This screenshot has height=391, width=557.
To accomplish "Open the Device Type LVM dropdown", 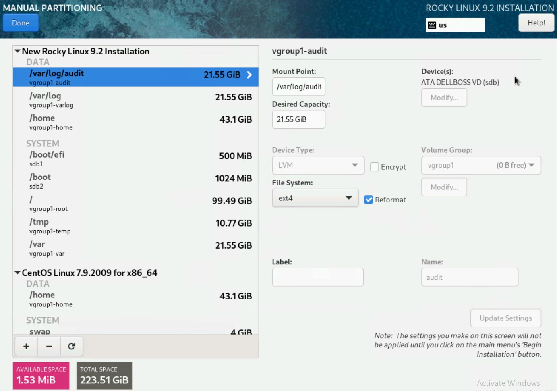I will (x=318, y=165).
